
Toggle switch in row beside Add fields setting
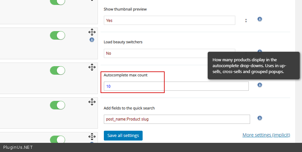[58, 105]
